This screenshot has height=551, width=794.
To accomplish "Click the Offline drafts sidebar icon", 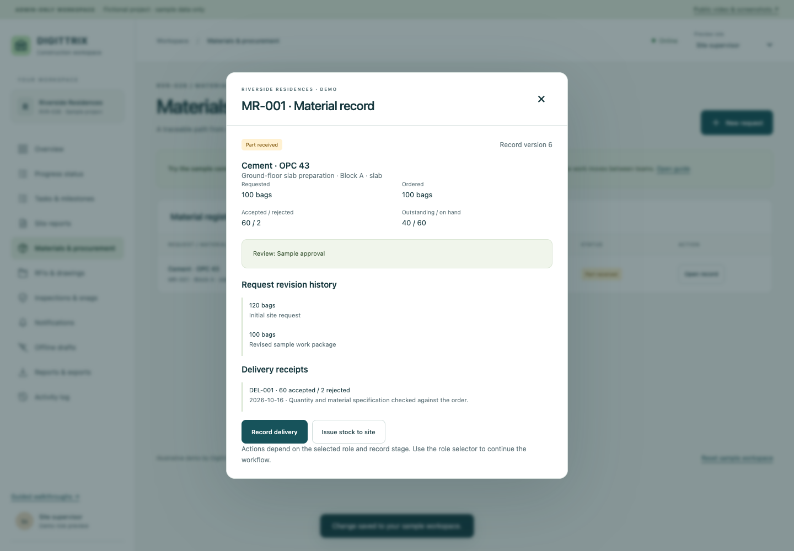I will click(x=23, y=348).
